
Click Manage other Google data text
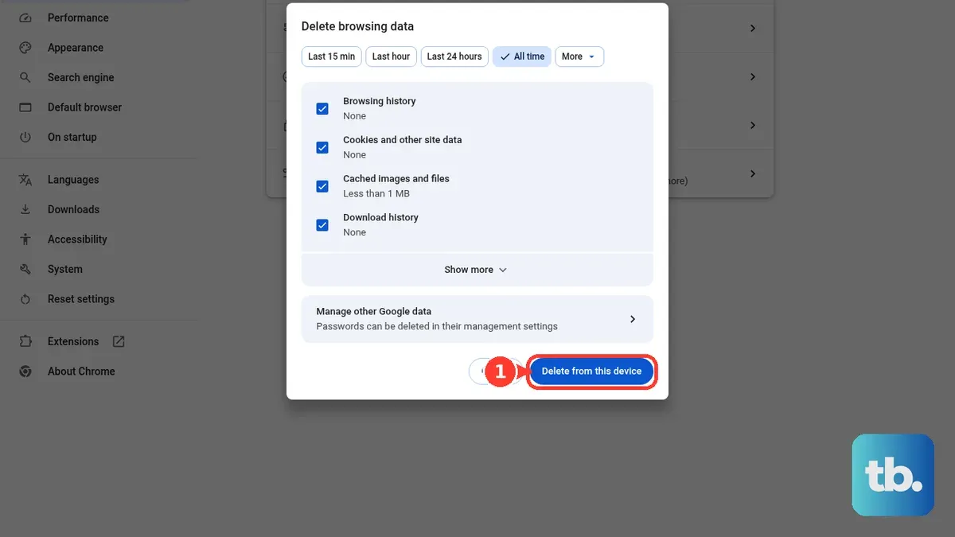(x=373, y=312)
